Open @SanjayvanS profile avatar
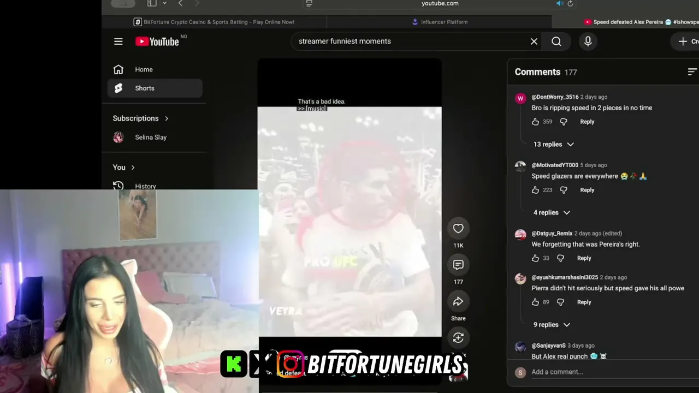This screenshot has height=393, width=699. tap(520, 347)
